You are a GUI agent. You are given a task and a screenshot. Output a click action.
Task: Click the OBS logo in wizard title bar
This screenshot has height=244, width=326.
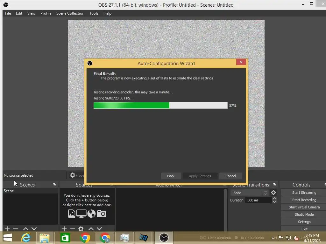click(x=90, y=63)
